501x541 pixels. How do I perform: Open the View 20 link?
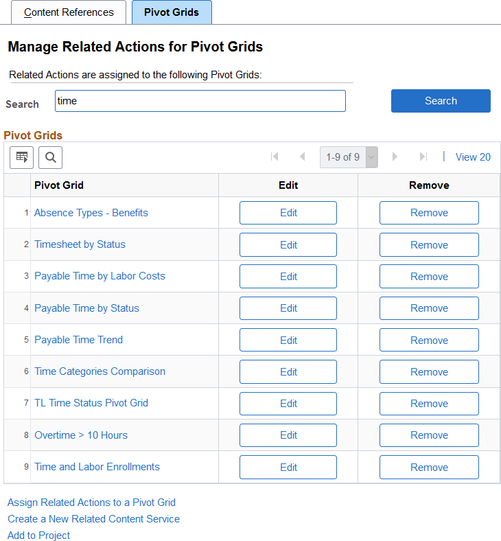473,157
